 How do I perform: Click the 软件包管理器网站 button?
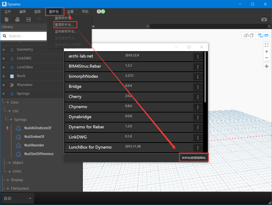(x=194, y=158)
